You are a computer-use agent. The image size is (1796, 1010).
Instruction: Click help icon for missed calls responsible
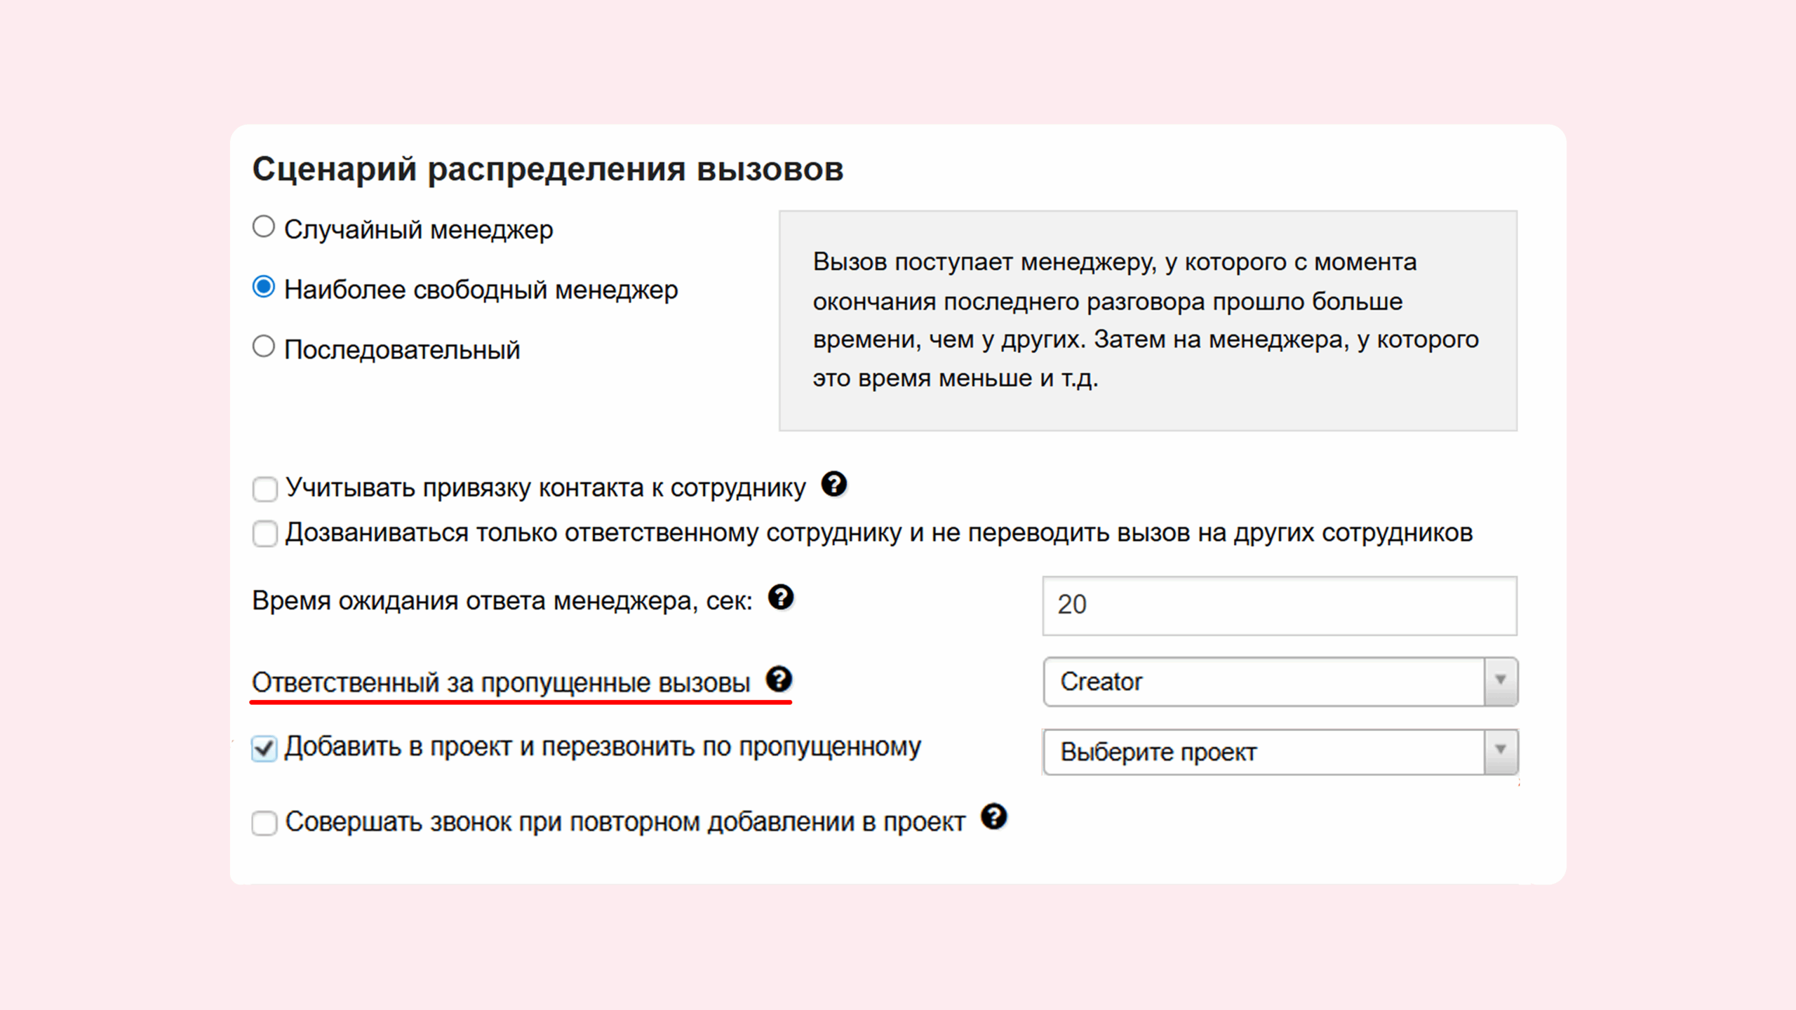tap(779, 679)
